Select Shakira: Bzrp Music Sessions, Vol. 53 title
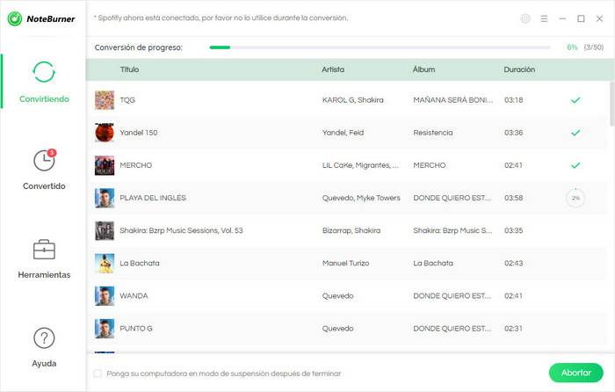 click(181, 230)
